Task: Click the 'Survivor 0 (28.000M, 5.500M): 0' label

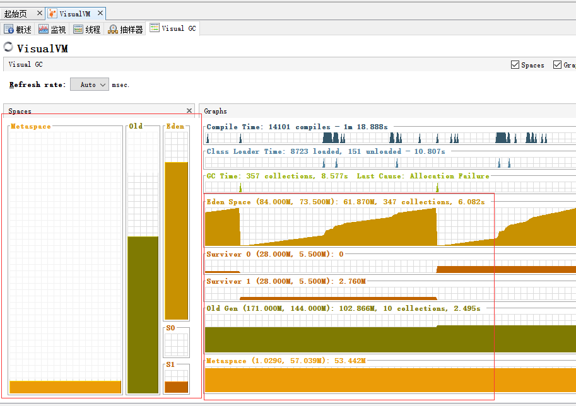Action: click(275, 255)
